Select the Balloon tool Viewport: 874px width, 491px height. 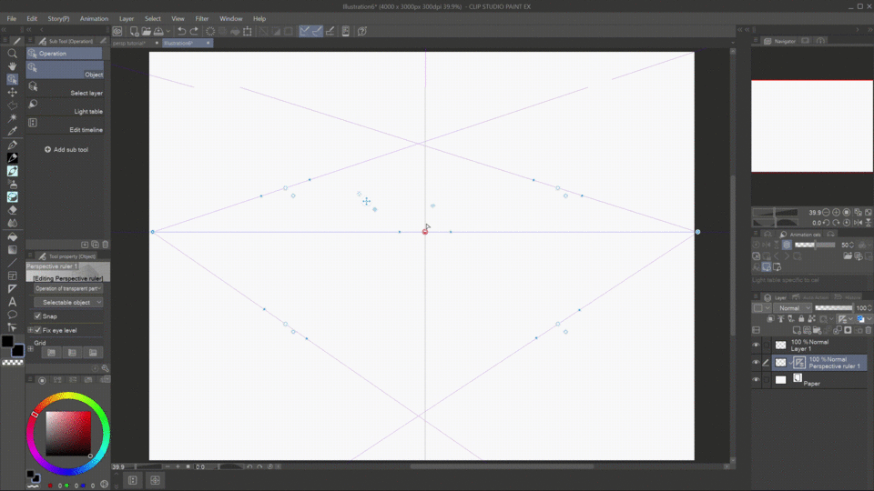click(12, 315)
